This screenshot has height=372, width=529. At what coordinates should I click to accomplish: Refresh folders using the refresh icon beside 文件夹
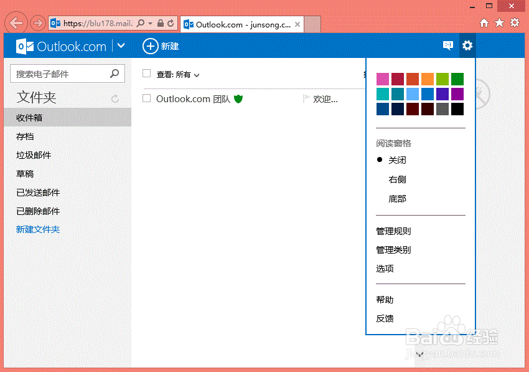click(116, 99)
